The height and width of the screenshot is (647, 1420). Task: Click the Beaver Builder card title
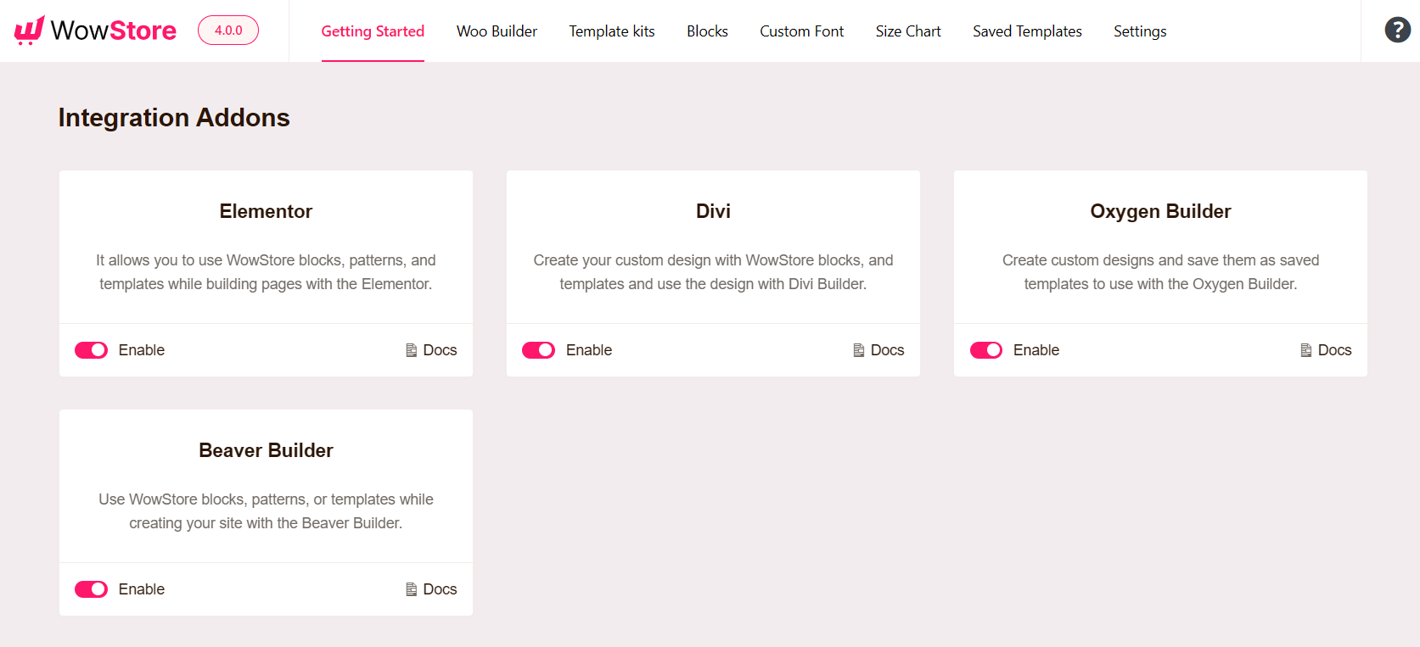(266, 450)
